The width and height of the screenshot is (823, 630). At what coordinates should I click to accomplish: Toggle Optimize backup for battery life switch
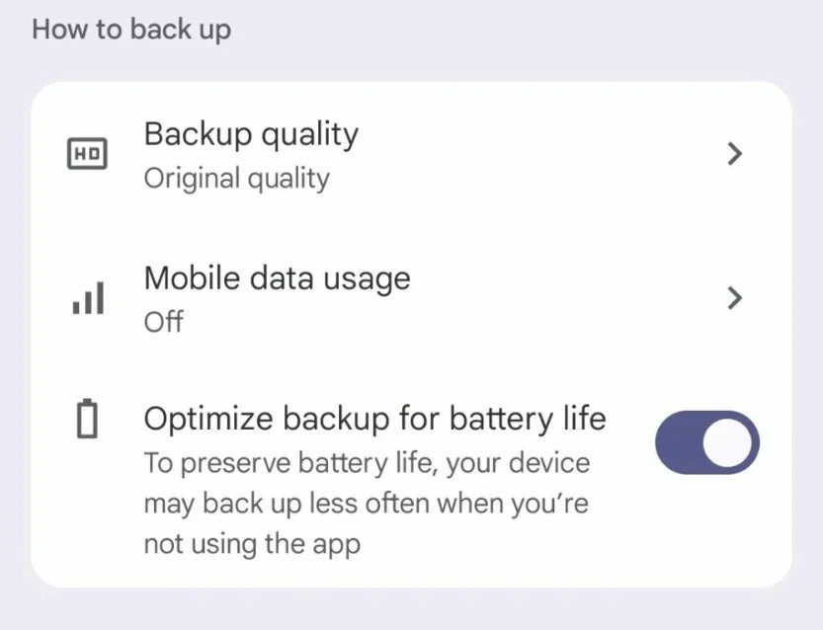click(x=706, y=442)
